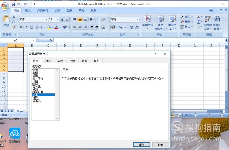Click the merge and center icon
This screenshot has width=229, height=150.
pos(103,27)
